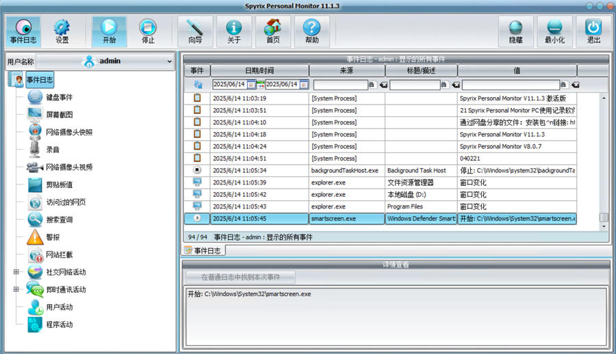Focus the 来源 source filter input

[340, 85]
